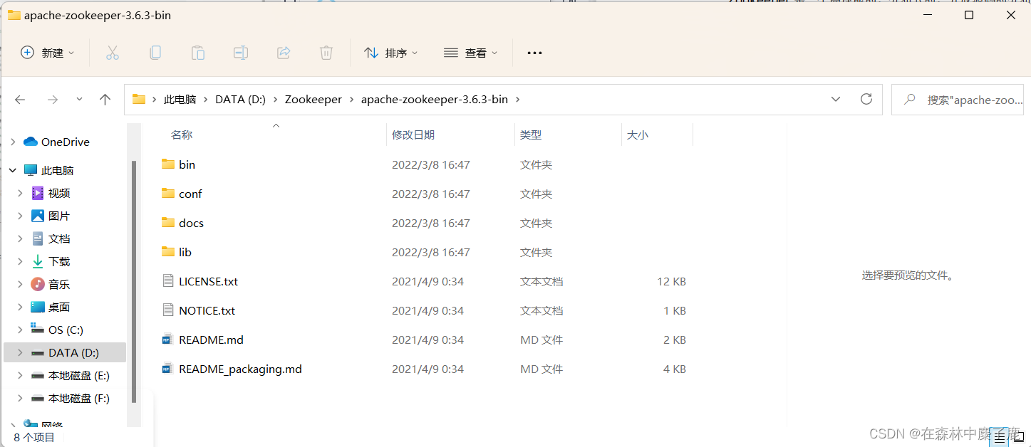Screen dimensions: 1031x447
Task: Expand the OS (C:) tree node
Action: coord(21,330)
